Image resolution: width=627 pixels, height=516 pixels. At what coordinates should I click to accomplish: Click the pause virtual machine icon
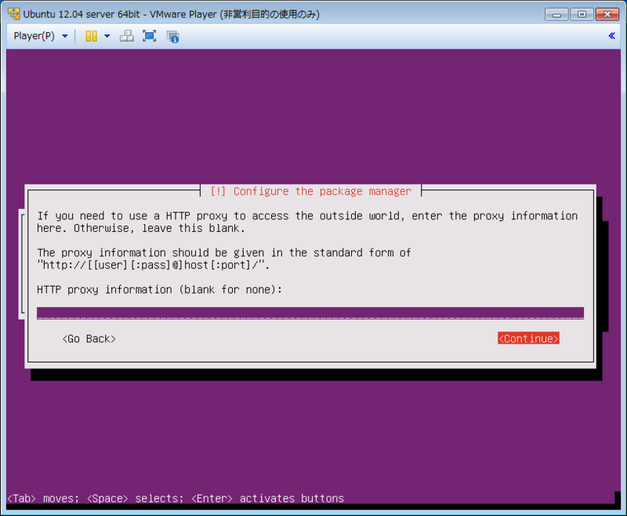(91, 36)
